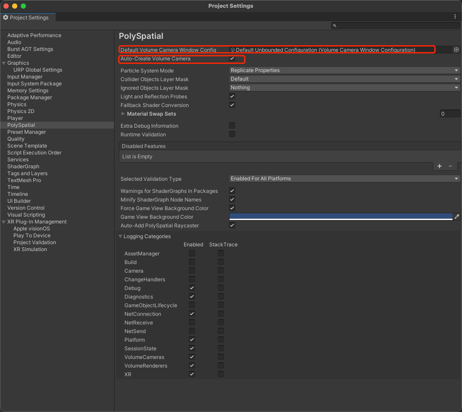Enable Extra Debug Information checkbox
462x412 pixels.
click(232, 126)
